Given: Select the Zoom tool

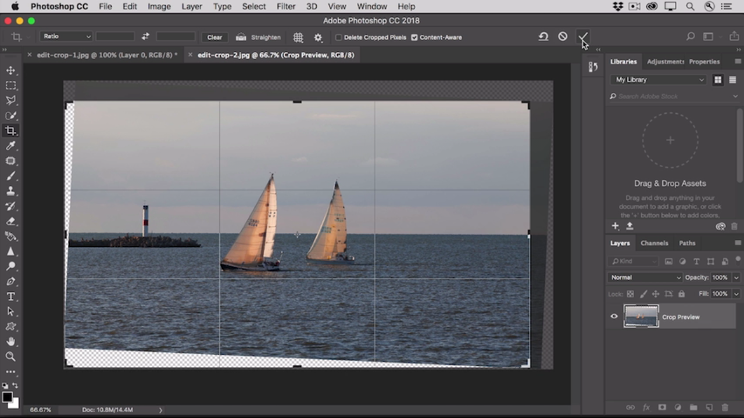Looking at the screenshot, I should point(11,357).
